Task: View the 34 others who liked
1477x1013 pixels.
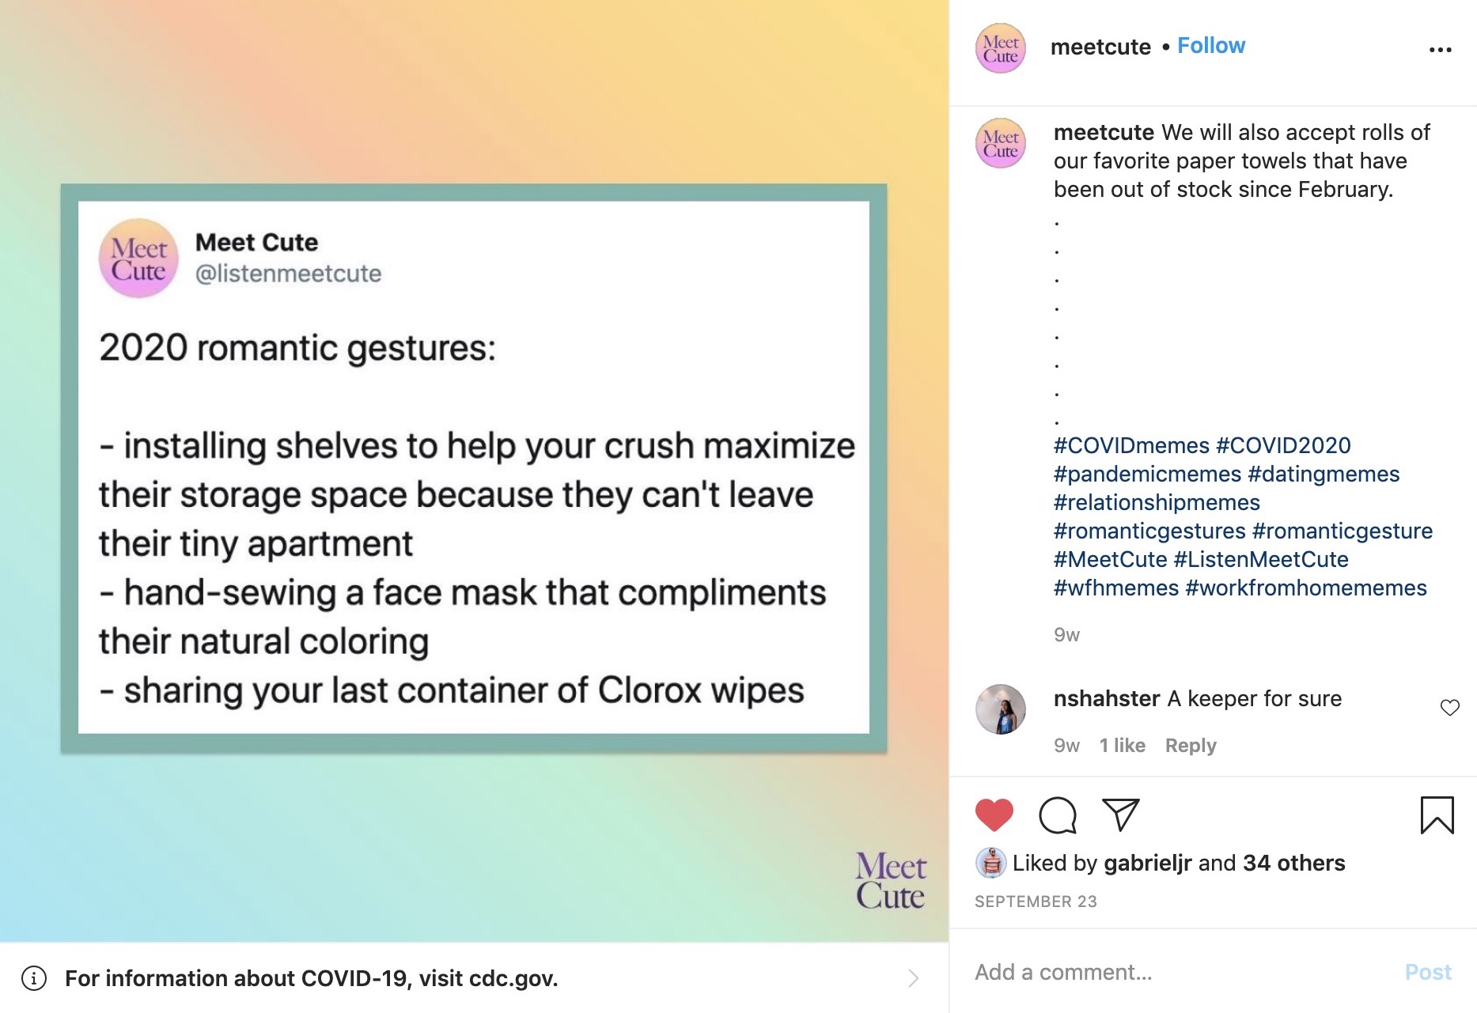Action: 1293,863
